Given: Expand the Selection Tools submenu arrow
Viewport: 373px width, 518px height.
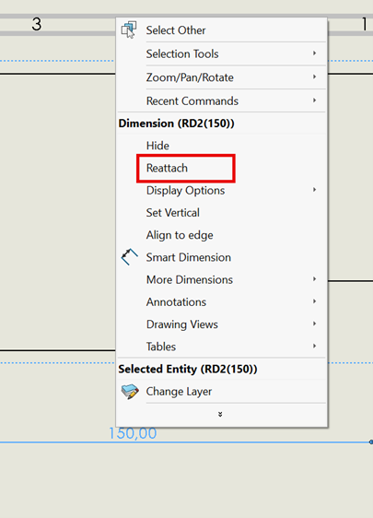Looking at the screenshot, I should 315,53.
